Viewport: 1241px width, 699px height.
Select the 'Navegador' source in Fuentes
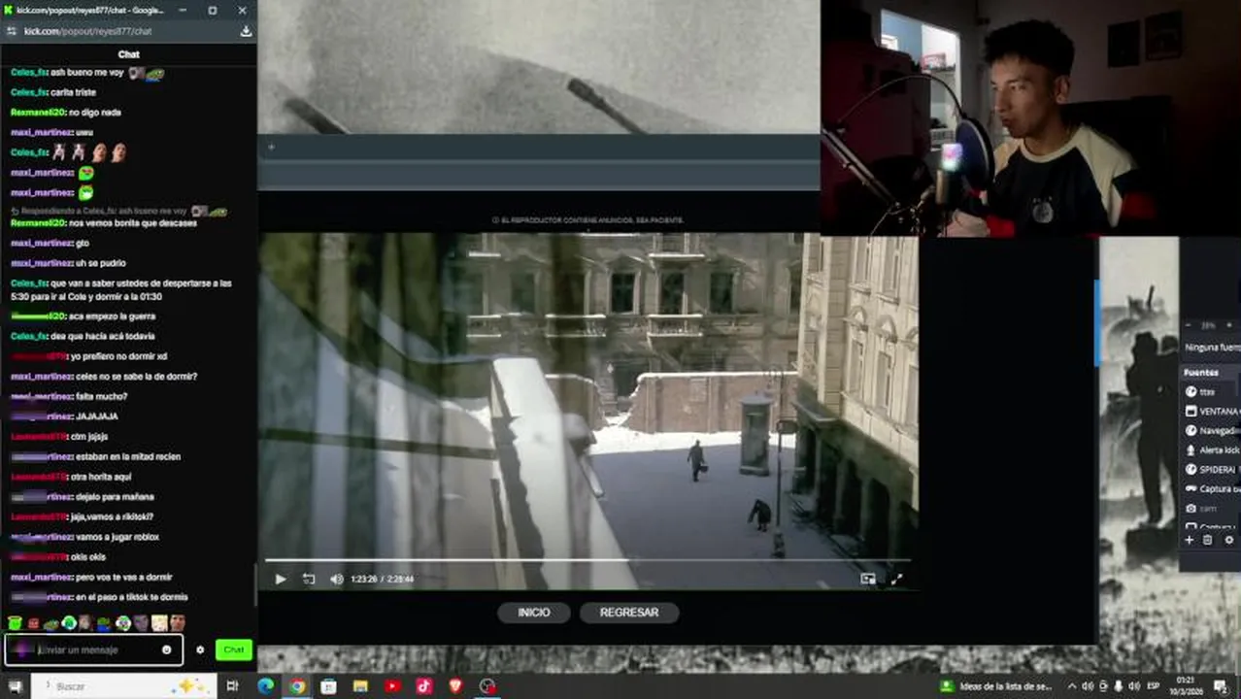[x=1211, y=430]
